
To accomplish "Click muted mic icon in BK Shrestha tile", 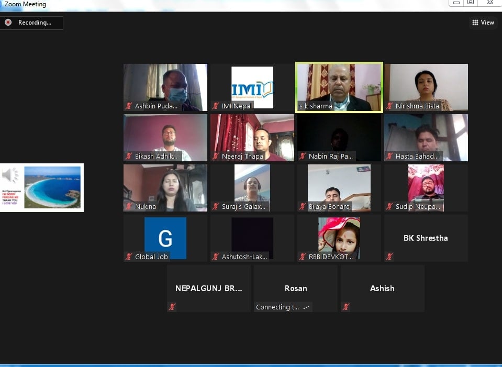I will [389, 257].
